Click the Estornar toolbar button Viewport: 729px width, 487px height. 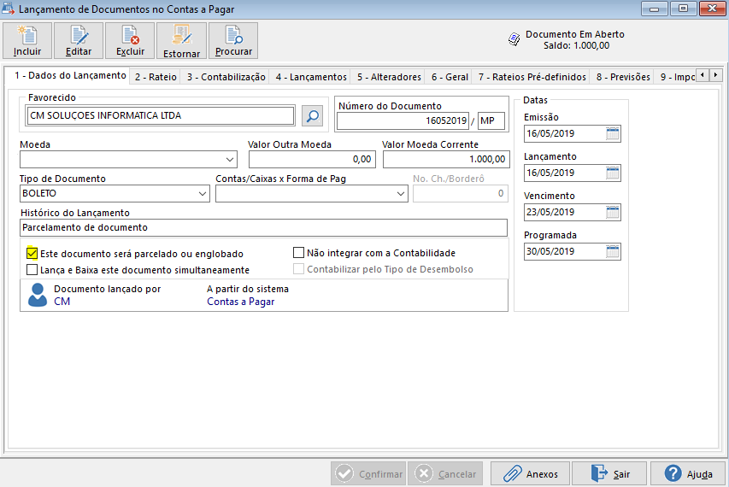tap(181, 41)
